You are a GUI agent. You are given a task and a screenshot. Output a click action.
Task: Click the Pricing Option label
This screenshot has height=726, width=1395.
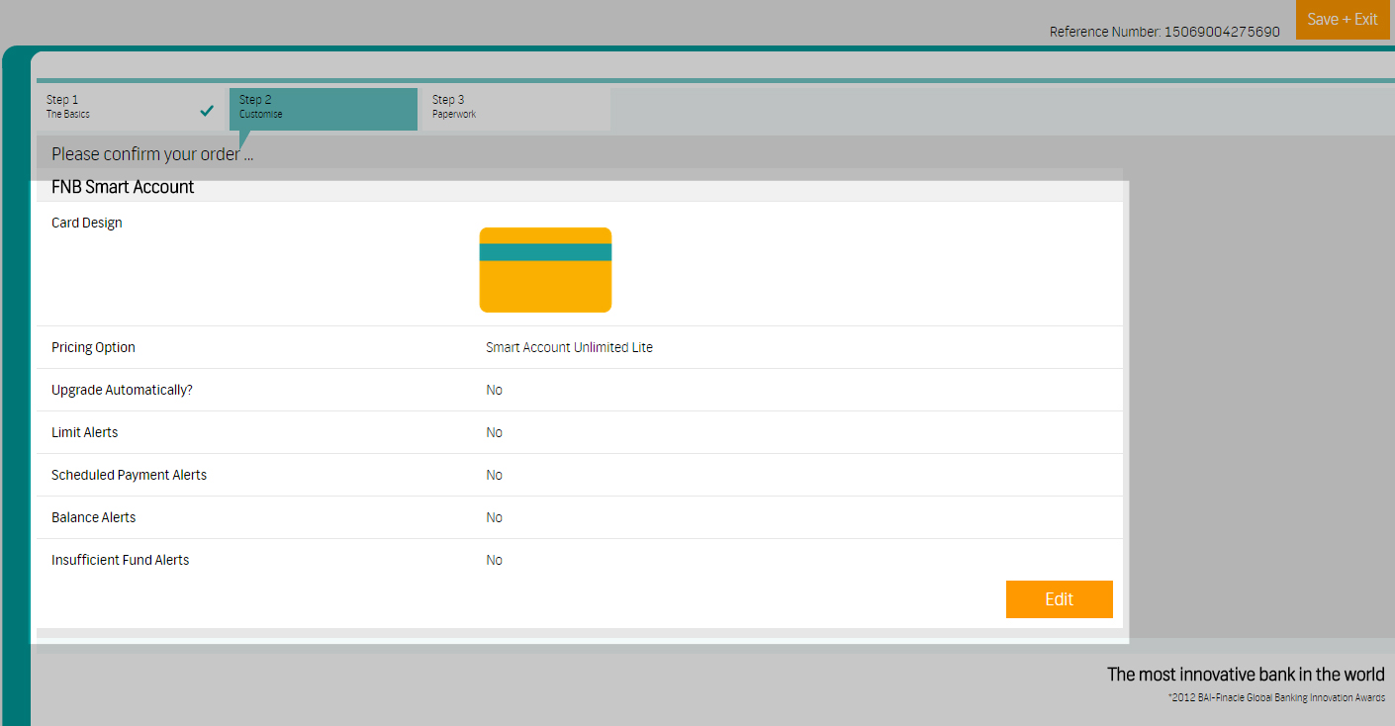(93, 347)
